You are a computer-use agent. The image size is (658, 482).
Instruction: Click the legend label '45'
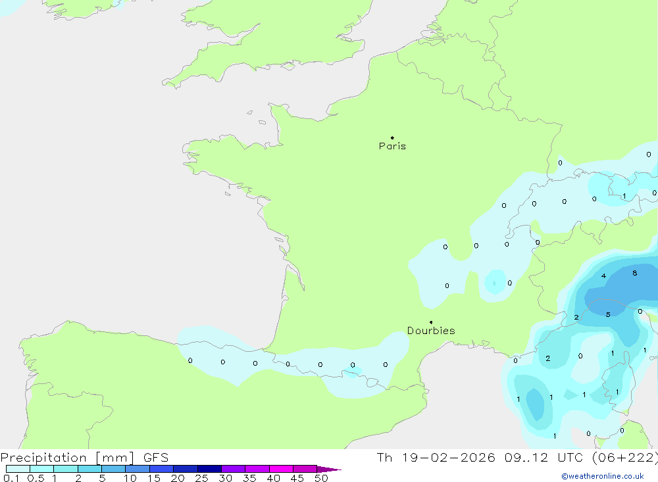pos(297,478)
